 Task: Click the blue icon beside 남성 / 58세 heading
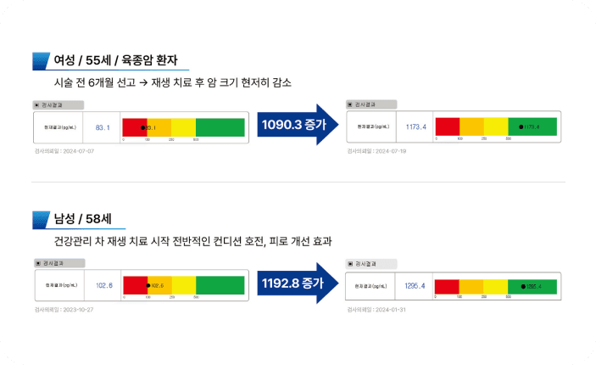pos(42,220)
